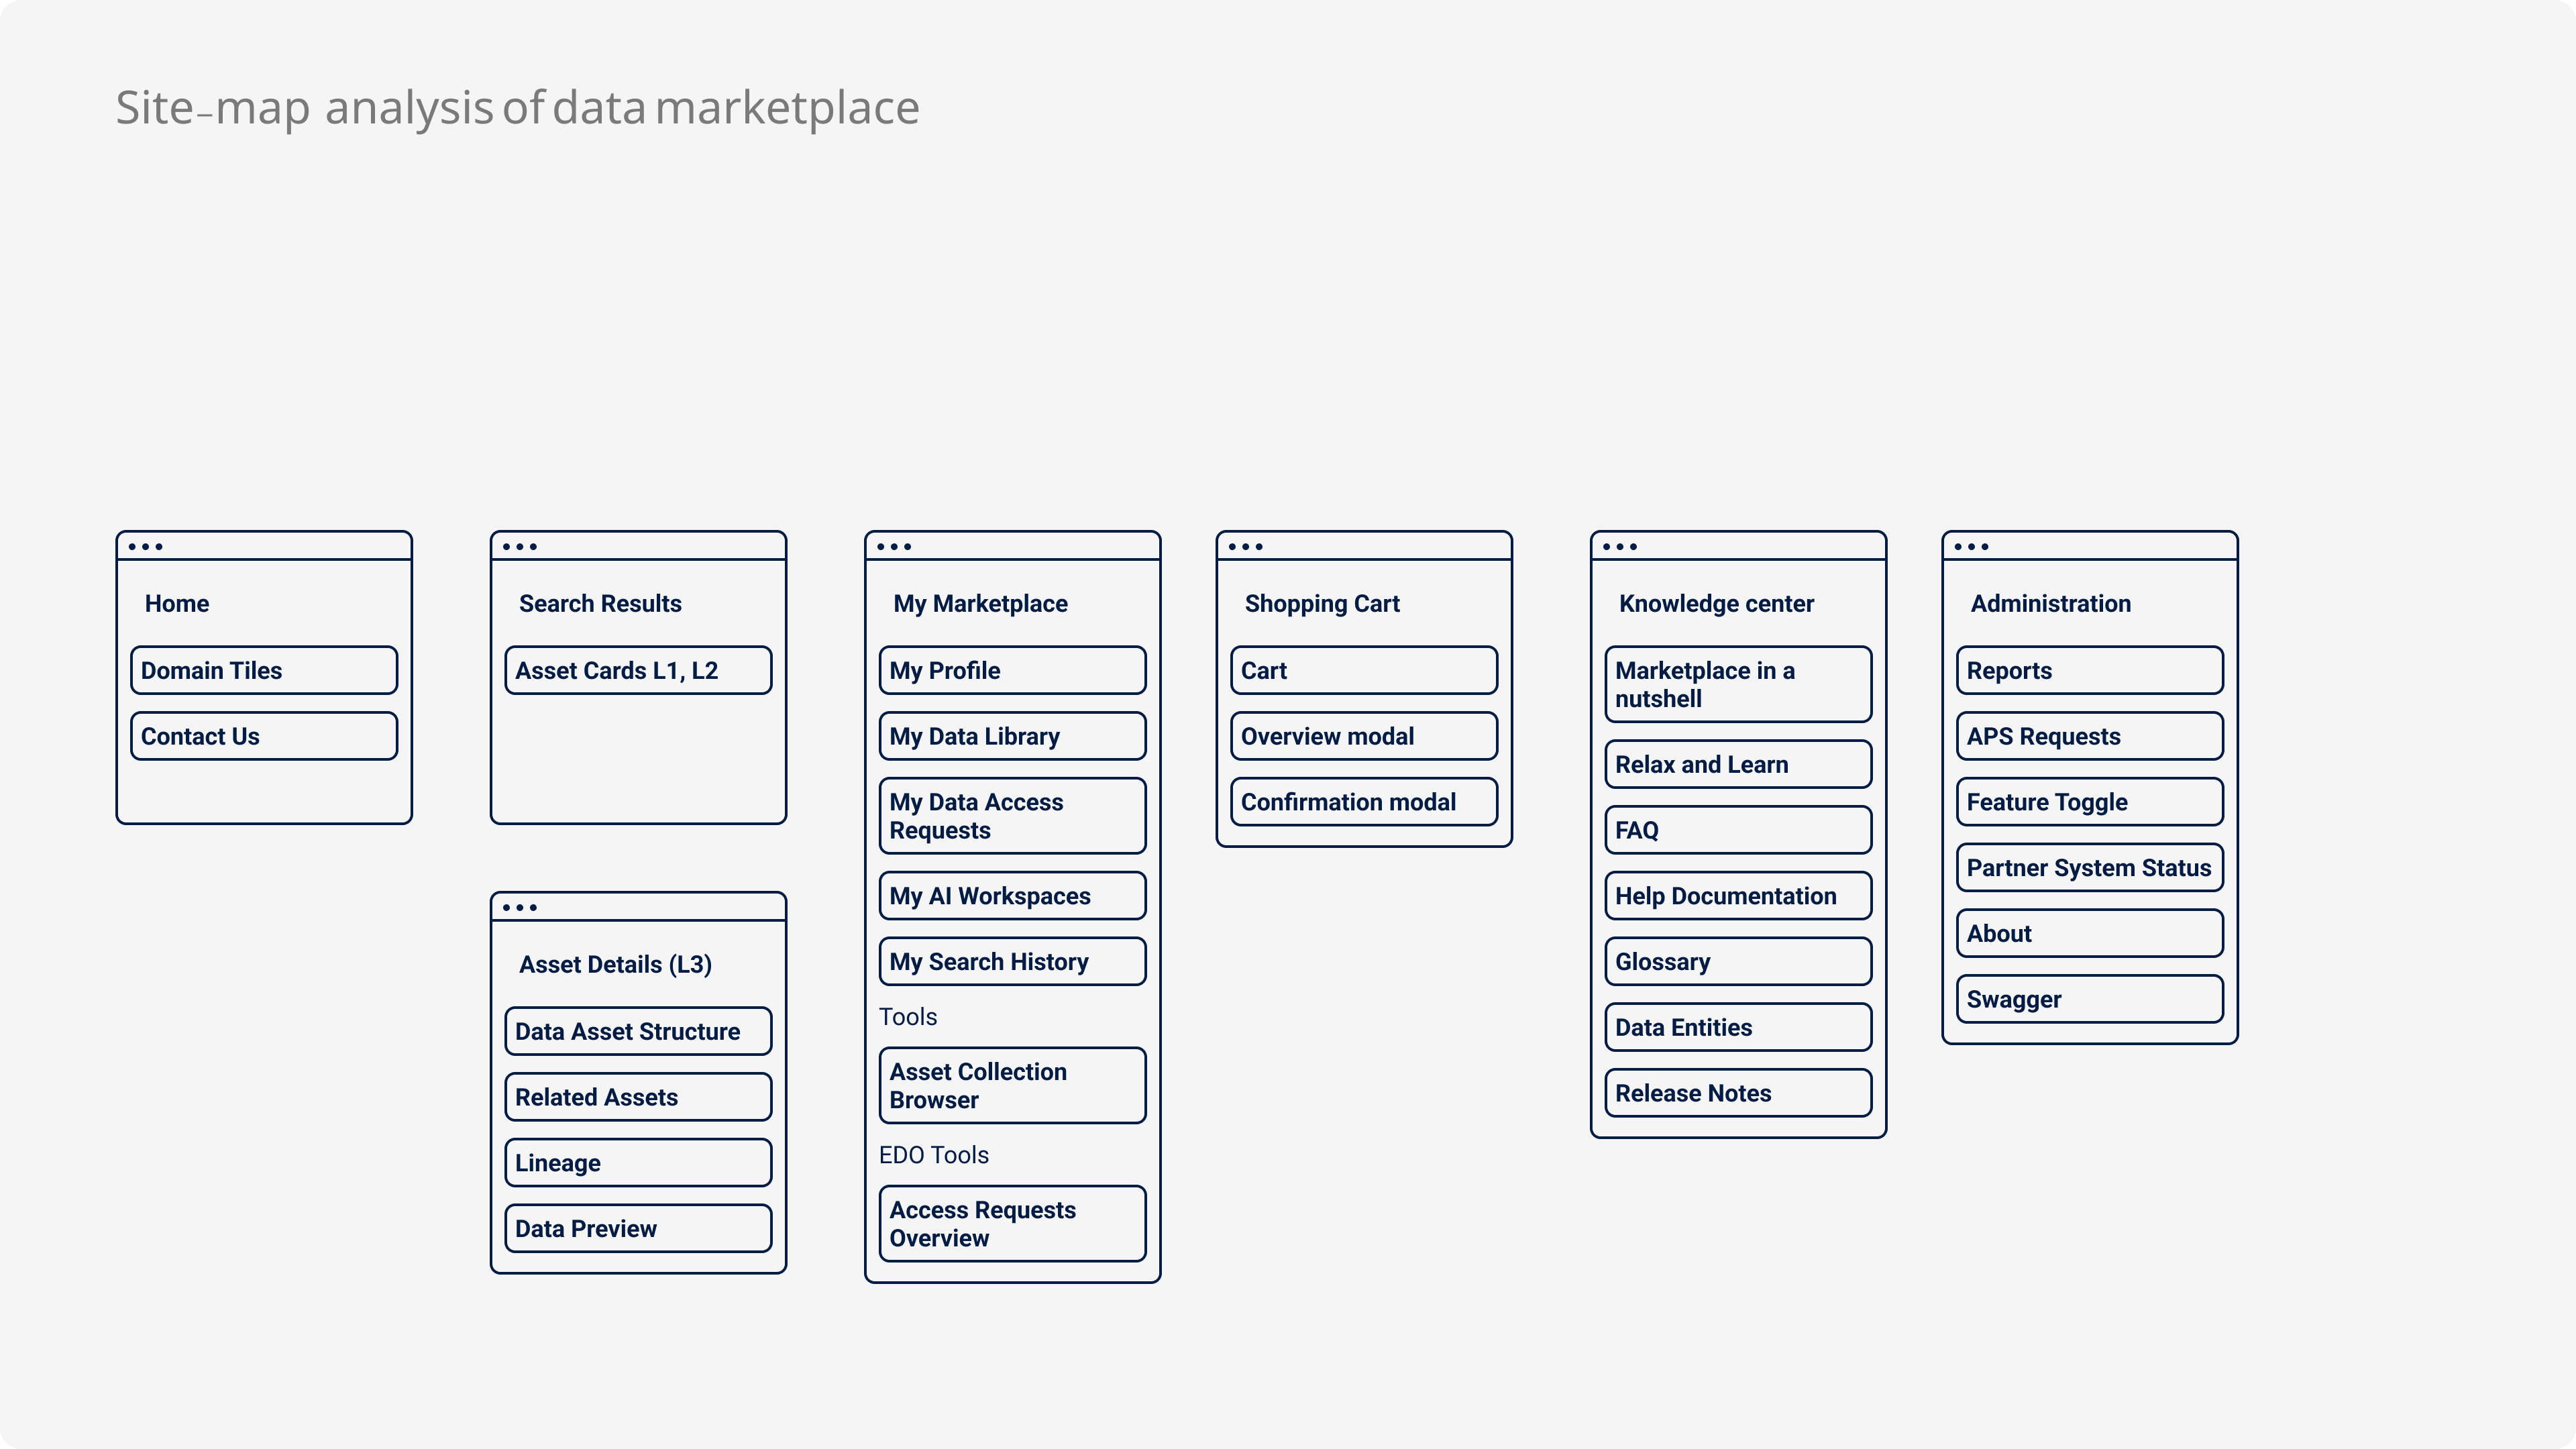This screenshot has width=2576, height=1449.
Task: Click Marketplace in a nutshell
Action: pos(1738,684)
